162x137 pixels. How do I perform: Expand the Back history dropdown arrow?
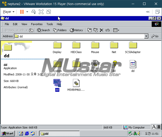[x=17, y=30]
